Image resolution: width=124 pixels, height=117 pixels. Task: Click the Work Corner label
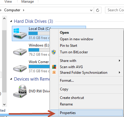click(x=39, y=62)
